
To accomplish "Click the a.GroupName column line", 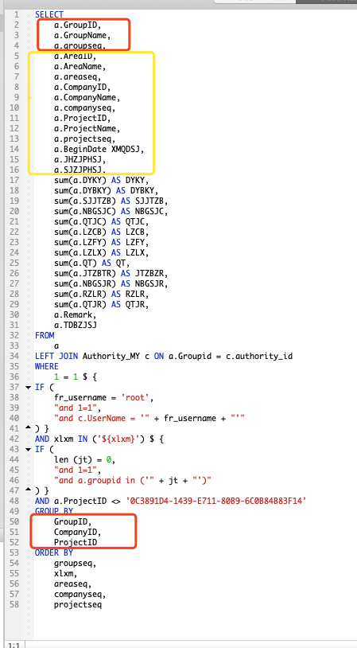I will (83, 35).
